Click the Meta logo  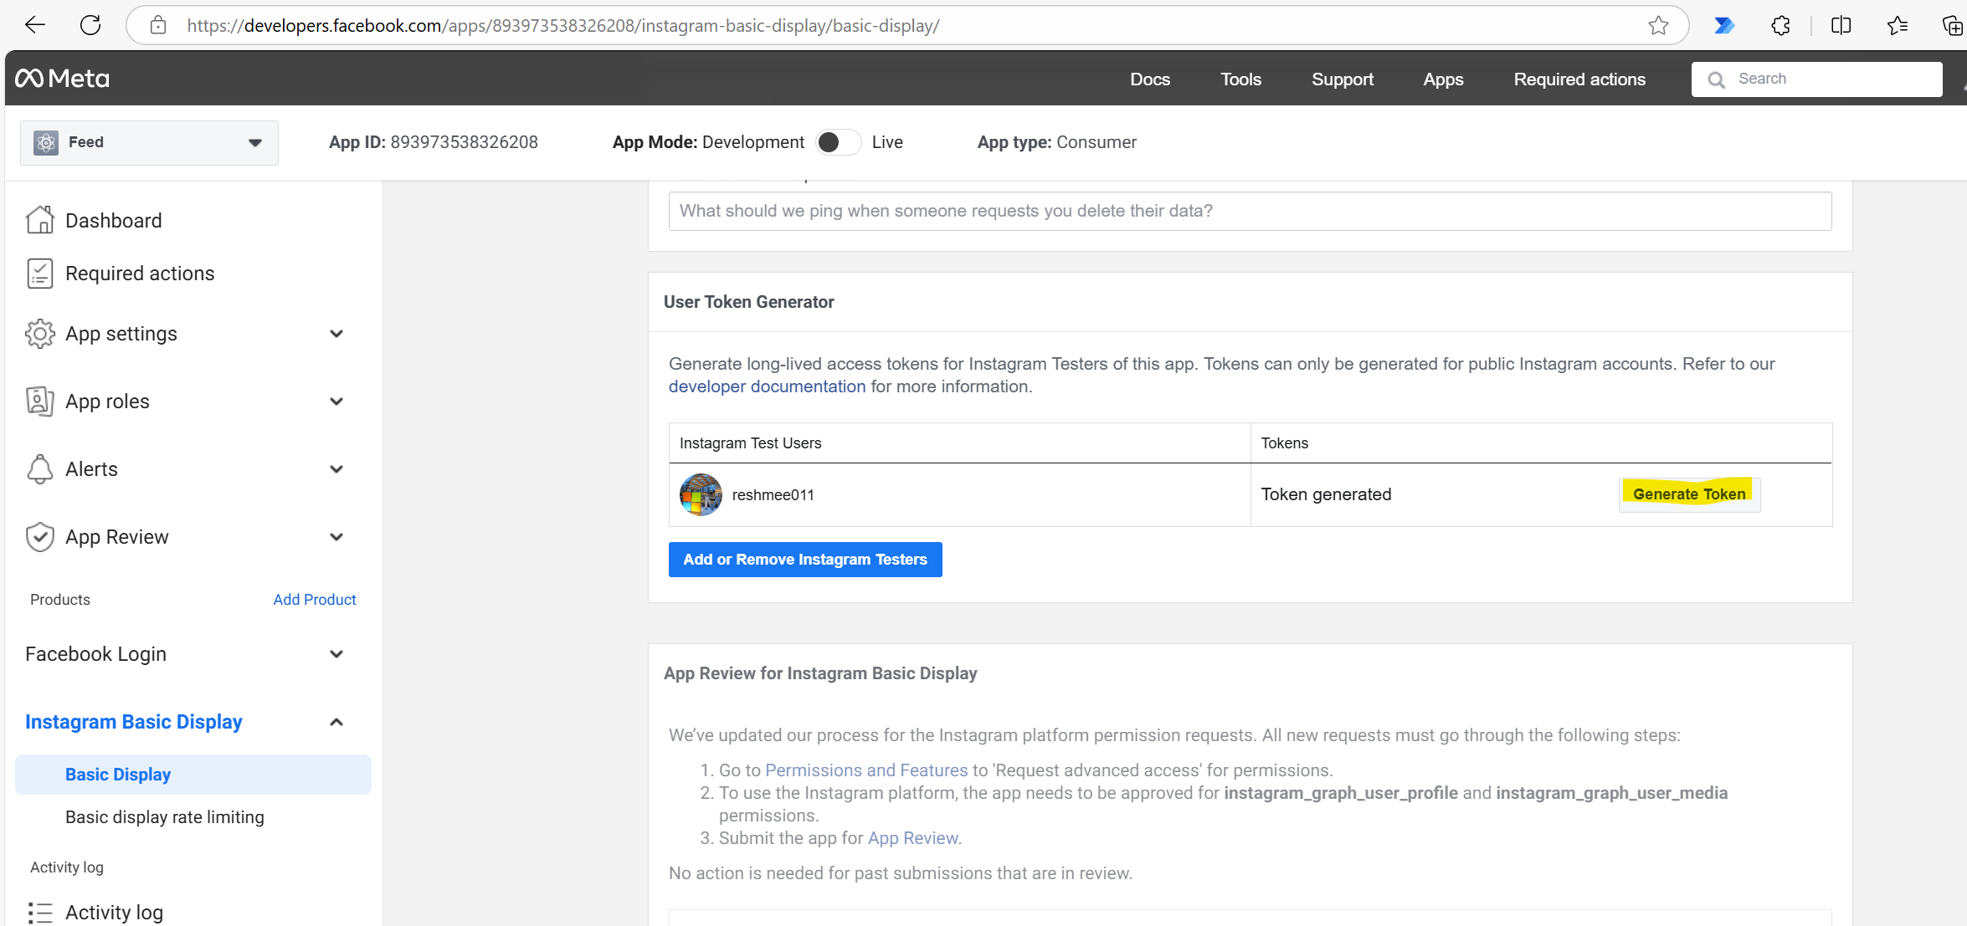point(63,79)
